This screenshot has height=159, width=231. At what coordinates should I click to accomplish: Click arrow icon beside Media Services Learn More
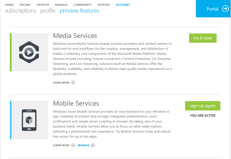tap(73, 83)
